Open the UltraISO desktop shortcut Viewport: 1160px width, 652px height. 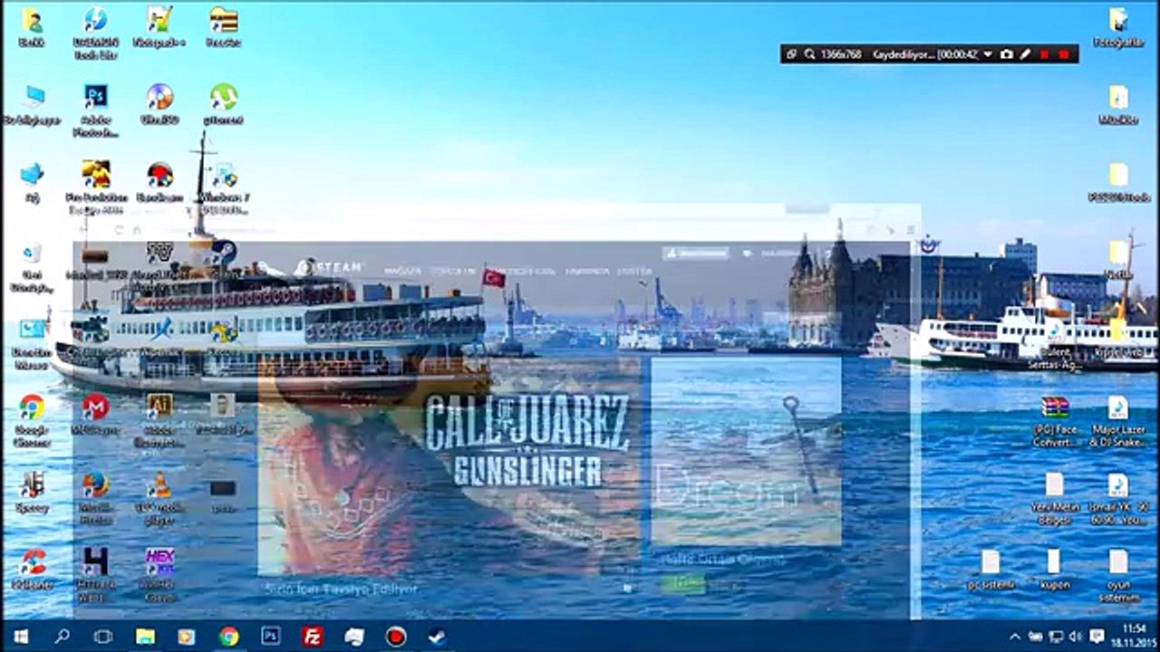159,103
